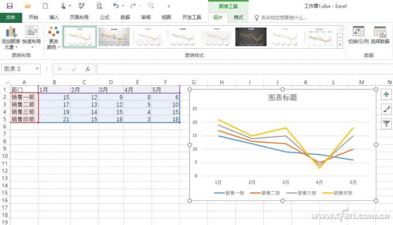The height and width of the screenshot is (225, 393).
Task: Select cell E2 with value 8
Action: tap(137, 97)
